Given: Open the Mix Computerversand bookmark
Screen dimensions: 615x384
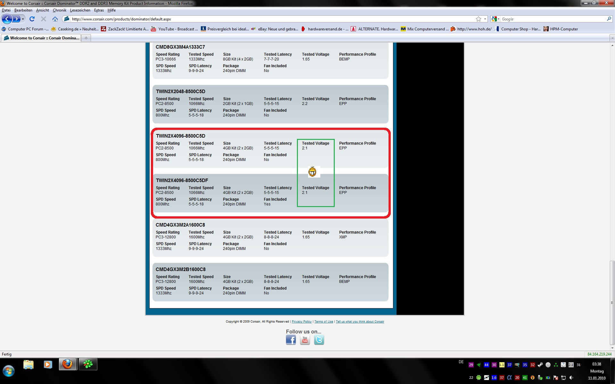Looking at the screenshot, I should coord(425,29).
